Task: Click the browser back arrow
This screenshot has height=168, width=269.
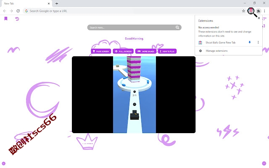Action: tap(5, 11)
